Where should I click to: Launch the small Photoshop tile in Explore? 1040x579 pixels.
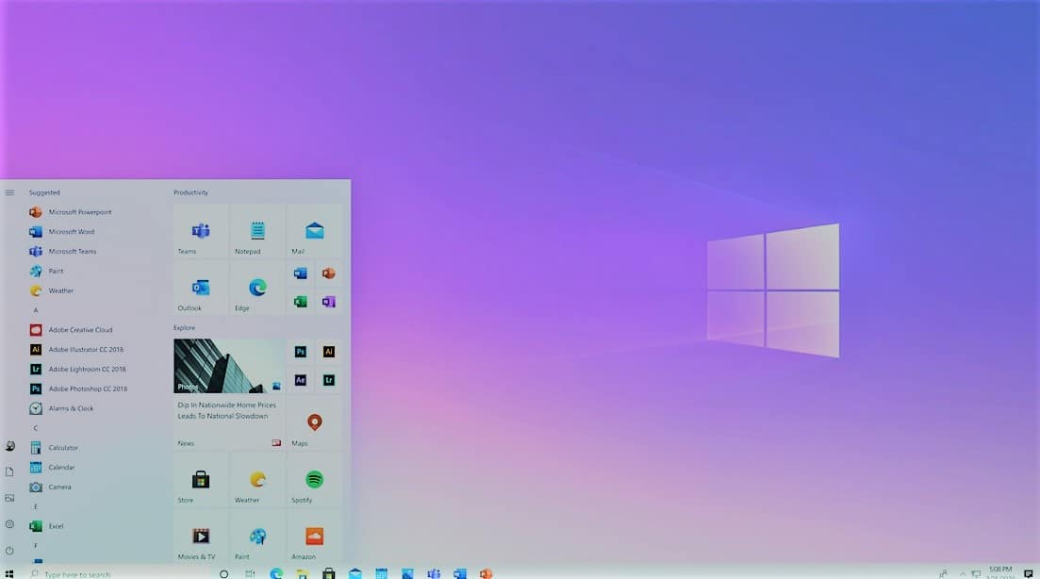[301, 352]
